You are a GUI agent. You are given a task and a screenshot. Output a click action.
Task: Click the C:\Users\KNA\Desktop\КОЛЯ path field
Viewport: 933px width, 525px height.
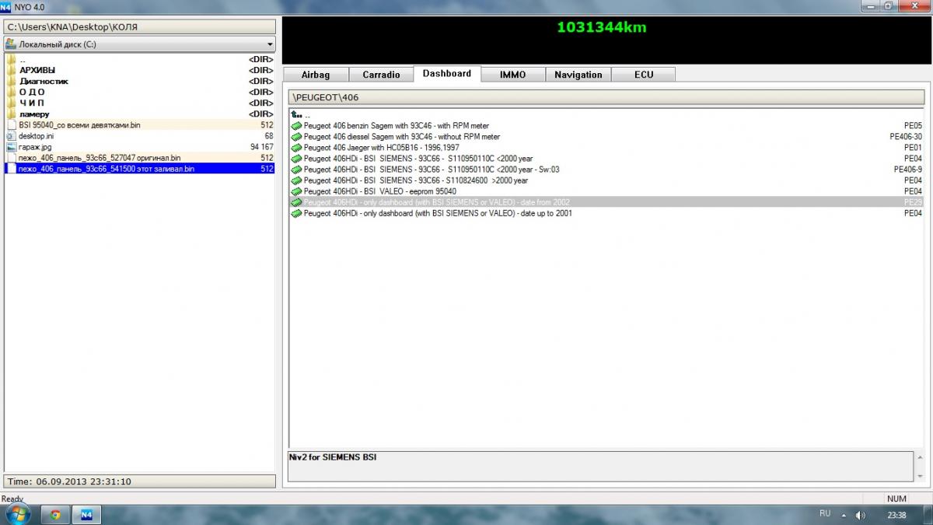coord(140,26)
